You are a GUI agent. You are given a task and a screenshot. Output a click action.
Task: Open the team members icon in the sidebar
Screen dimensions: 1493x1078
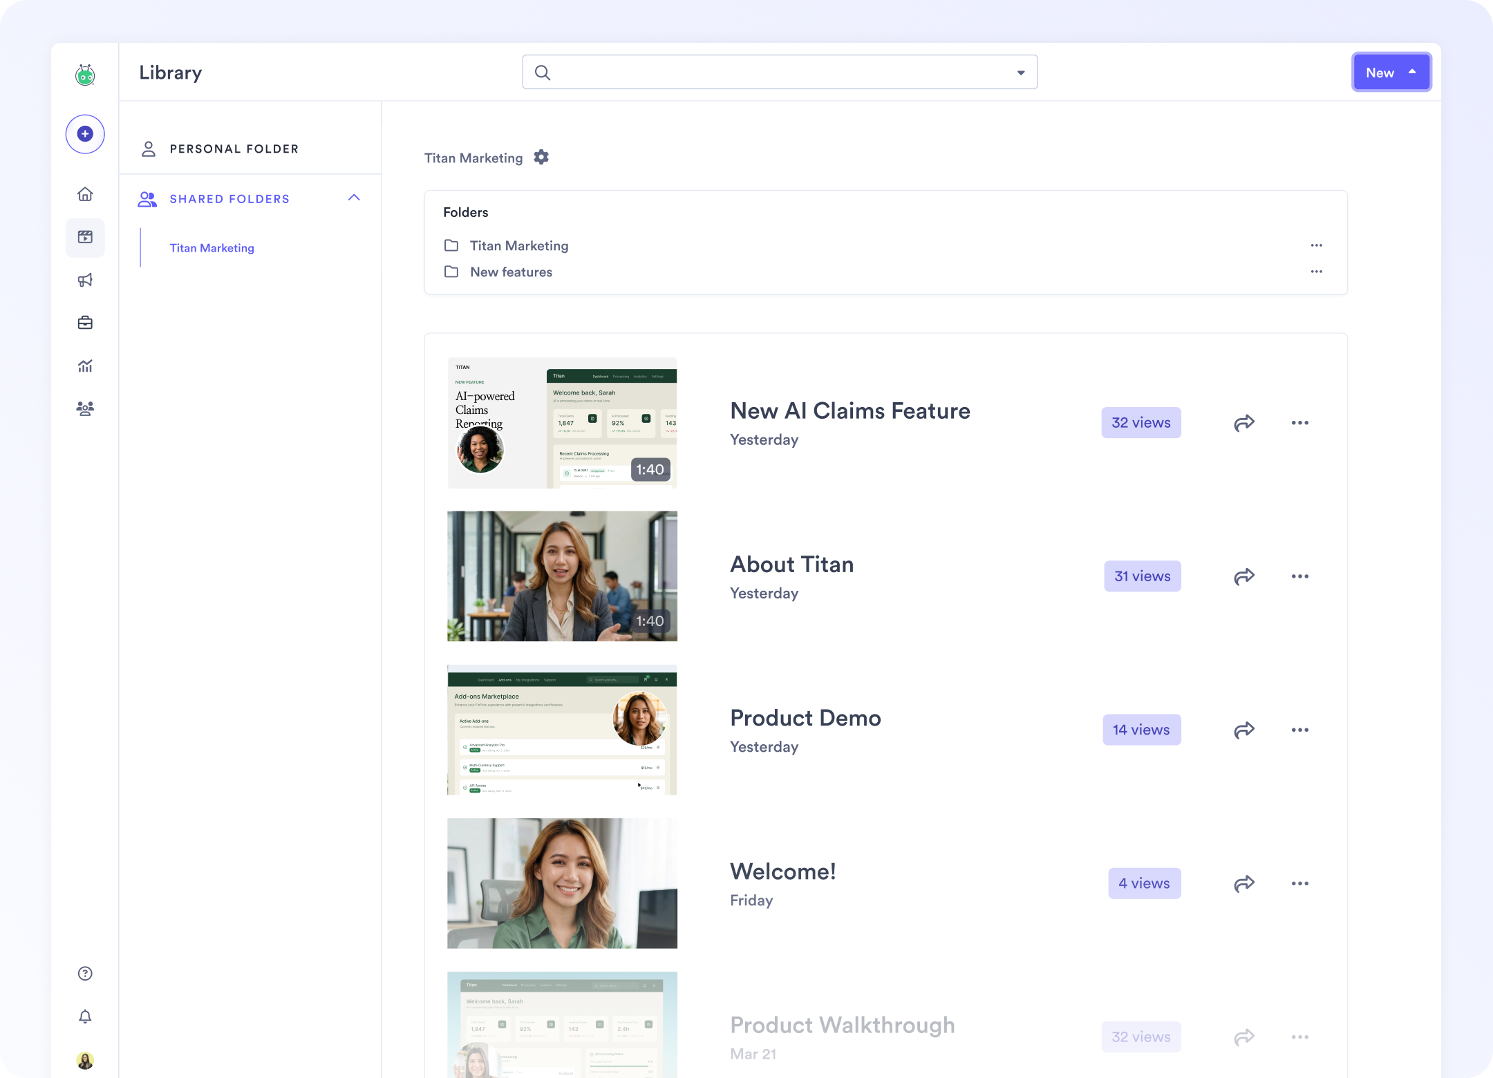[85, 408]
